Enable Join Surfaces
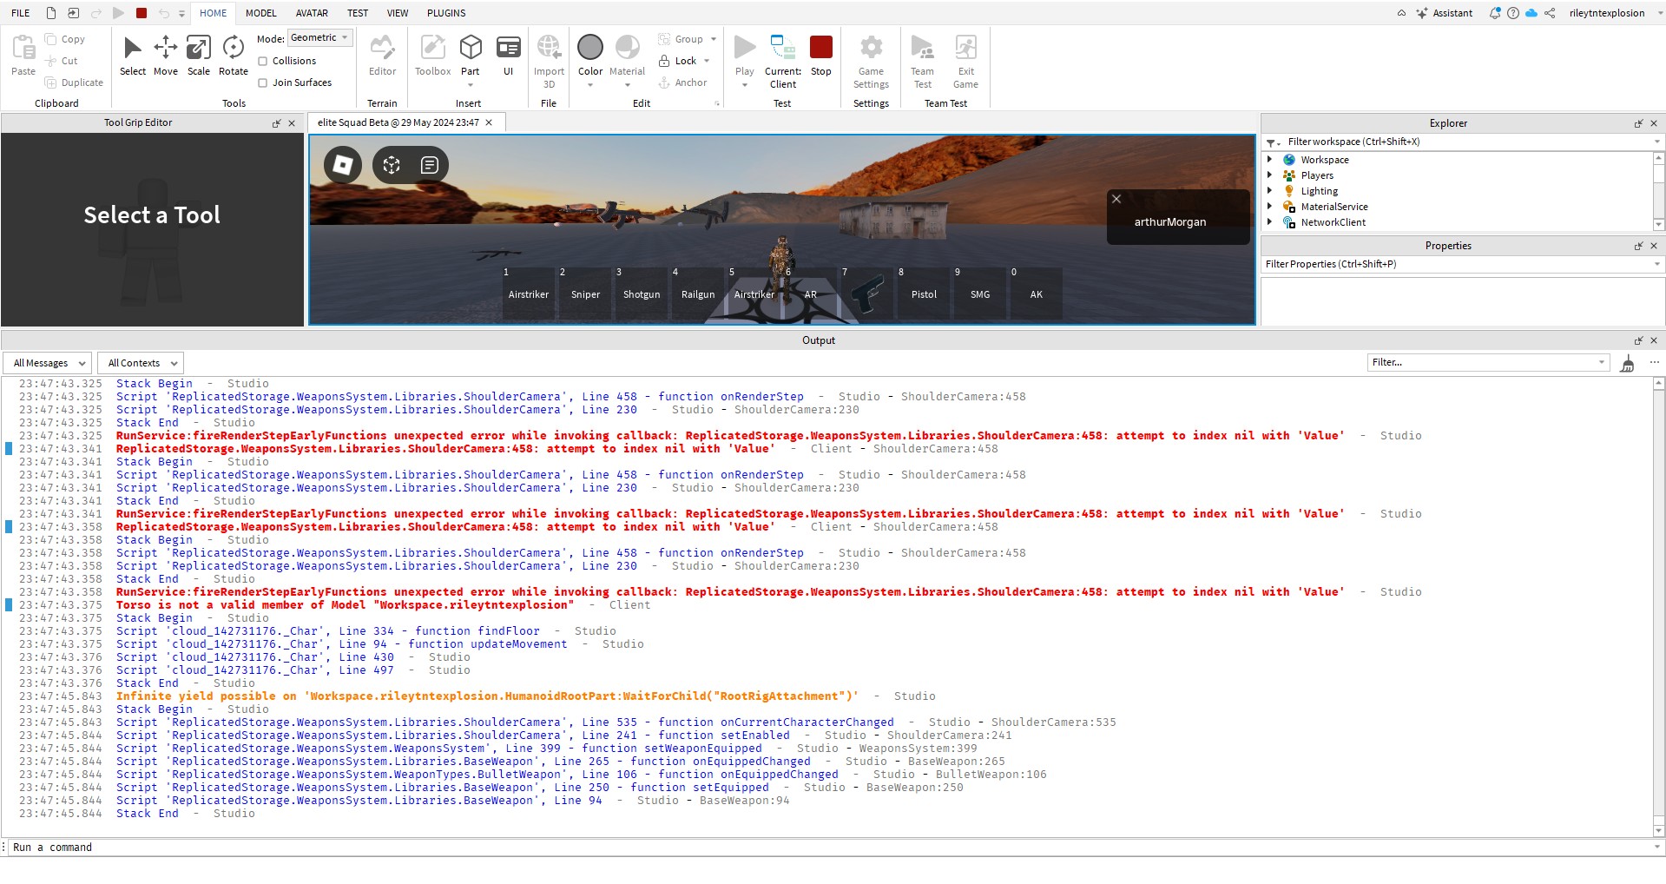The image size is (1666, 884). coord(264,82)
